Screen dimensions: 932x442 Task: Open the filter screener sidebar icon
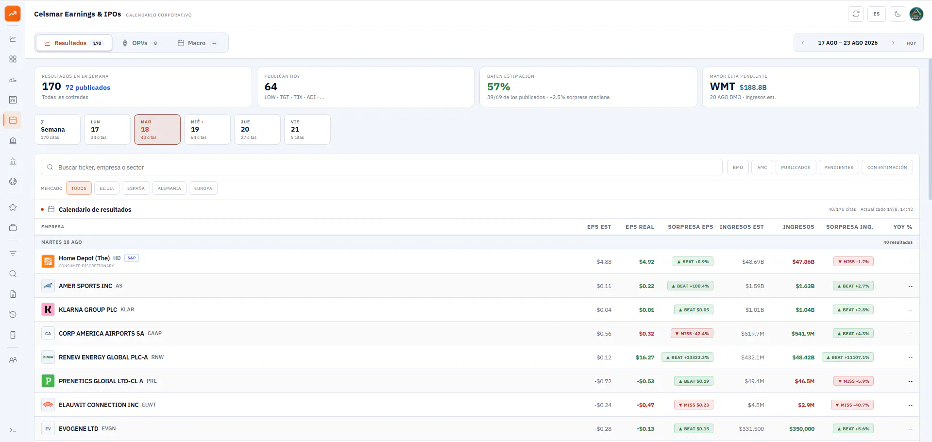(13, 254)
